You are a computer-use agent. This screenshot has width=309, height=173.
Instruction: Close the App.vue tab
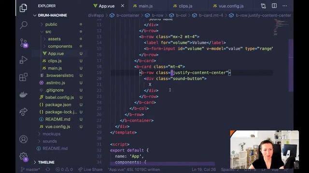[x=123, y=6]
